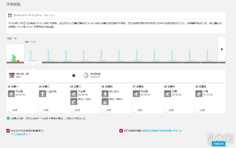
Task: Toggle rest day for Sunday 29
Action: (197, 110)
